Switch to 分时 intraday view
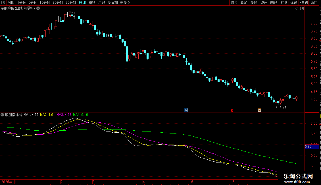The image size is (321, 185). 11,3
